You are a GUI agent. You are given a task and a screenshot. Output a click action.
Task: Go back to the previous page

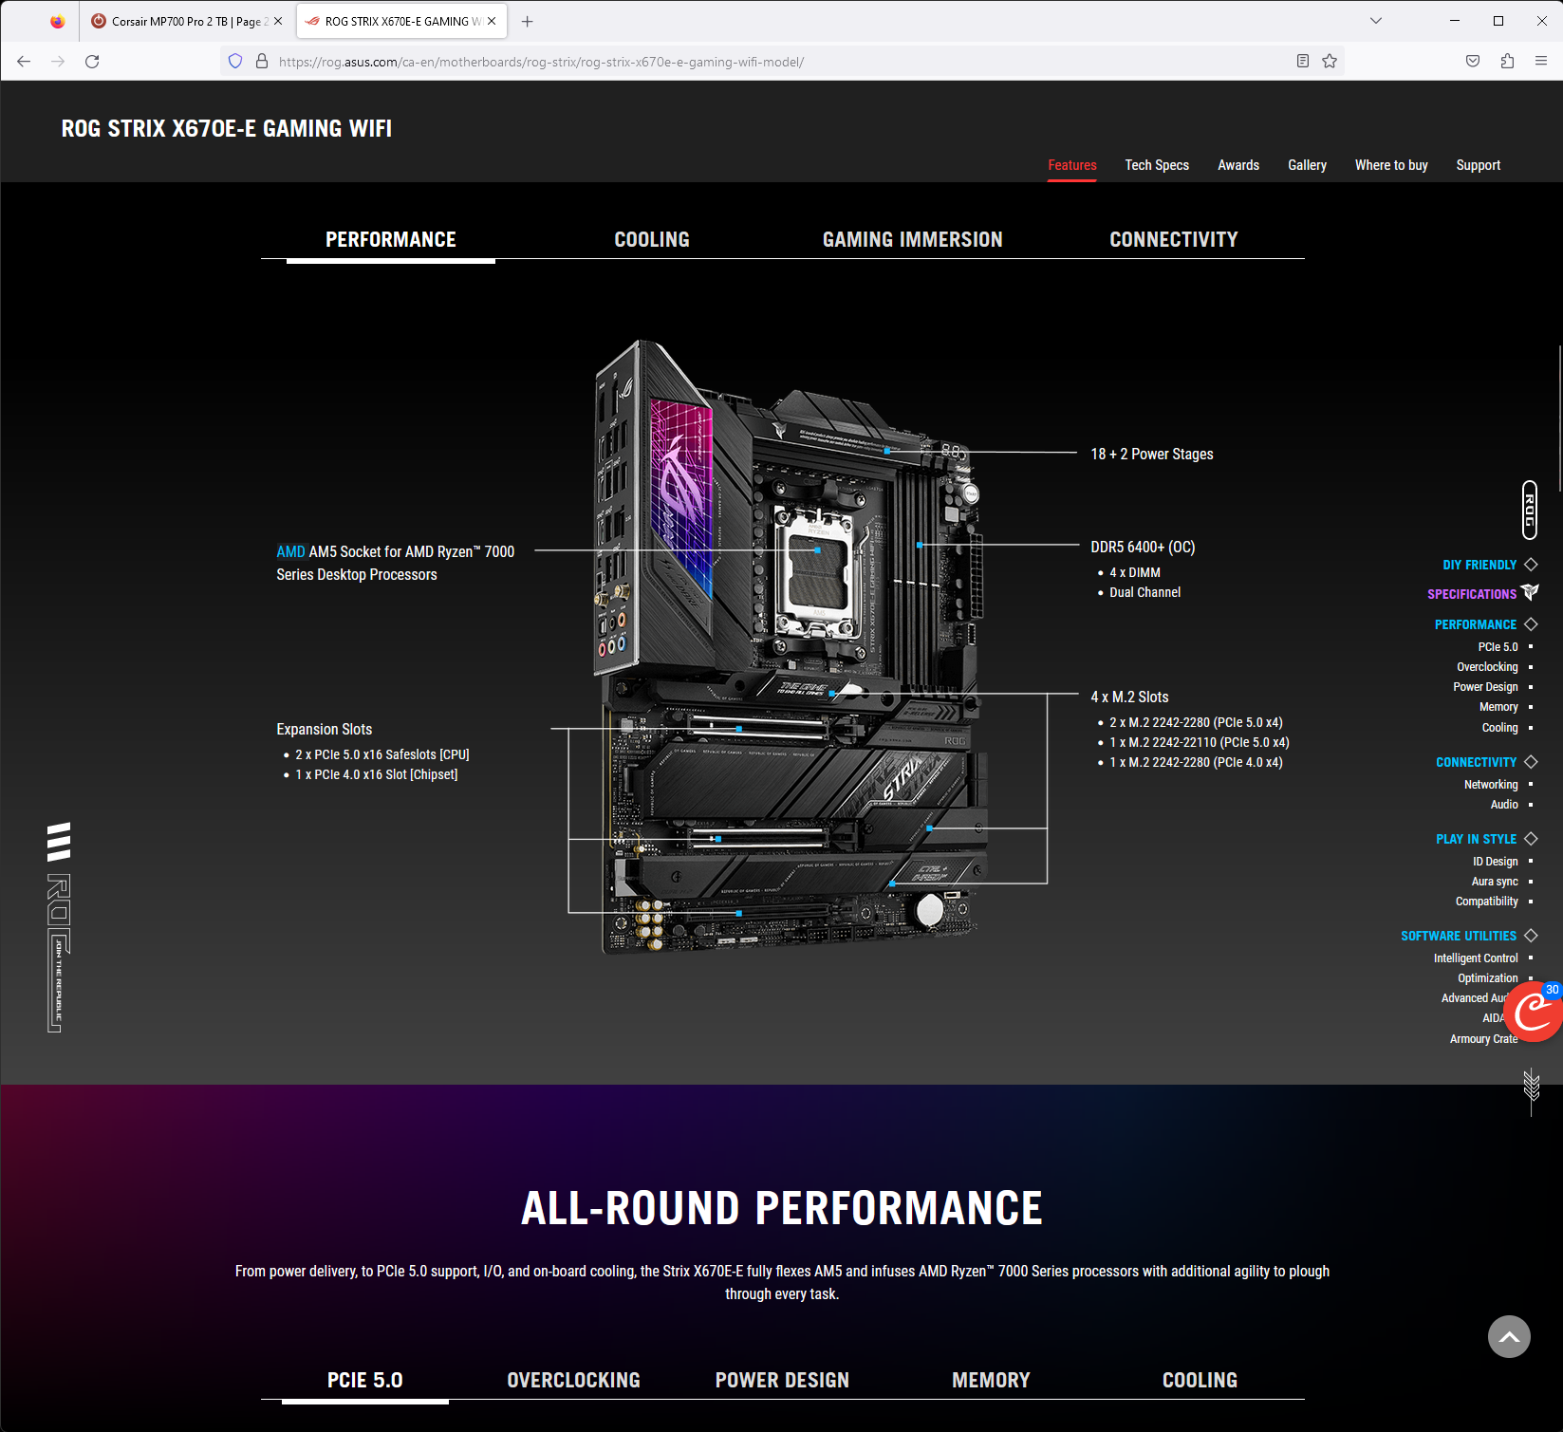[24, 62]
